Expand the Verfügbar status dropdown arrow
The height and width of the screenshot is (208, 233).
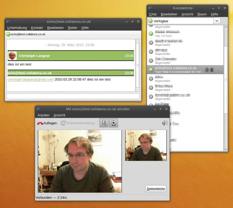click(217, 21)
